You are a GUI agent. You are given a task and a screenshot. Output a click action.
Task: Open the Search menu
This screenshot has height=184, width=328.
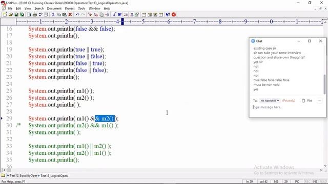[39, 9]
